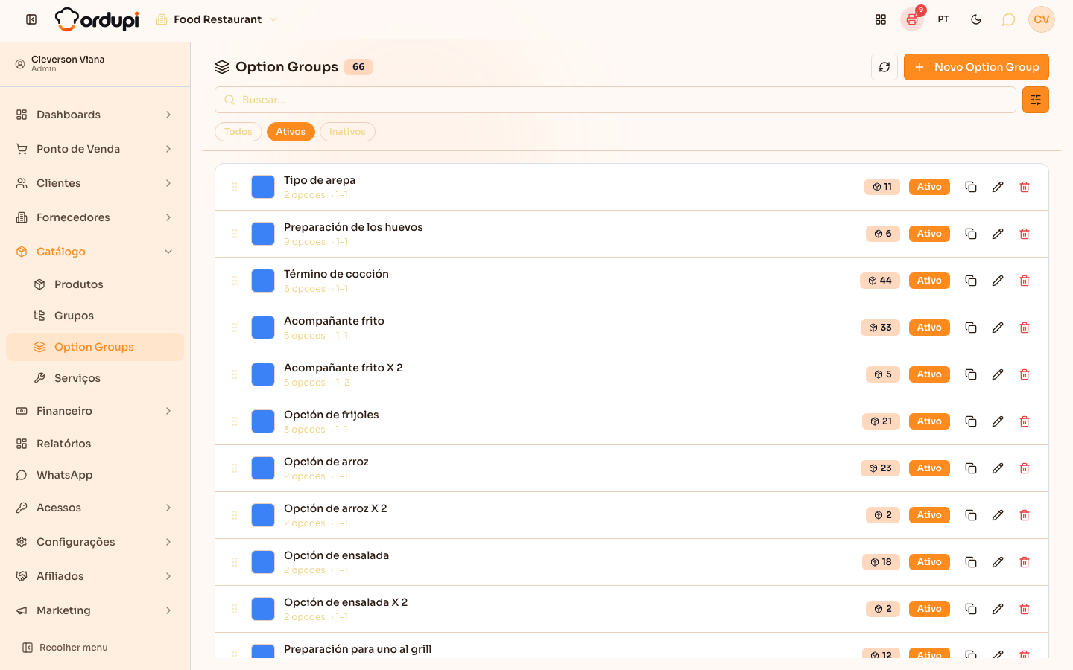Expand the Fornecedores section
1073x670 pixels.
click(95, 217)
